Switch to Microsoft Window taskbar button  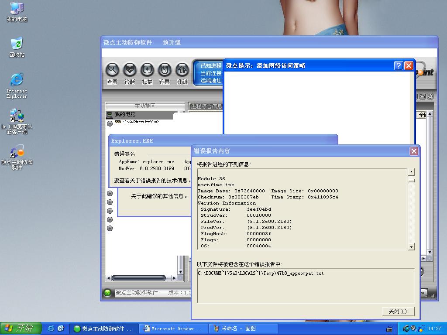[x=174, y=328]
